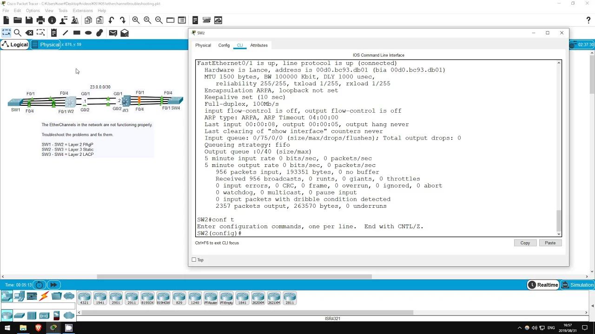Click the Network Information icon

tap(52, 20)
